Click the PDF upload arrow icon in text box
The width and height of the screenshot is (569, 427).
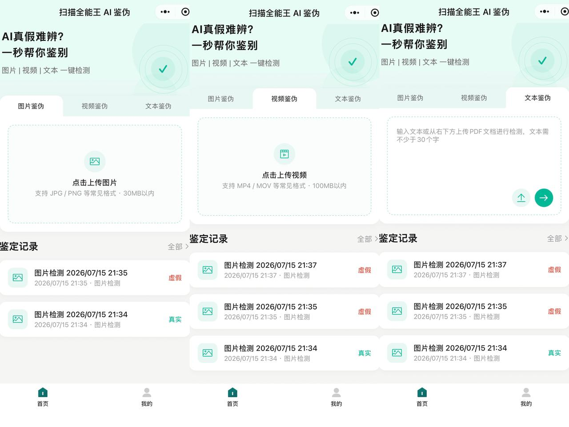[521, 198]
